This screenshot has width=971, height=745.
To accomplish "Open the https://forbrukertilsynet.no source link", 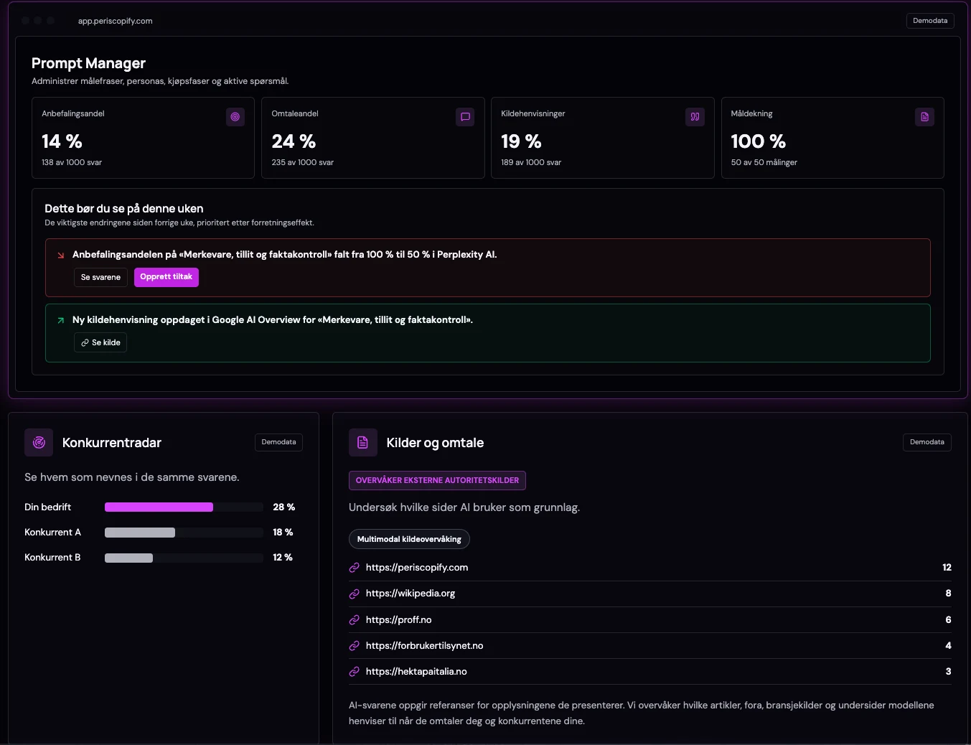I will pyautogui.click(x=425, y=646).
